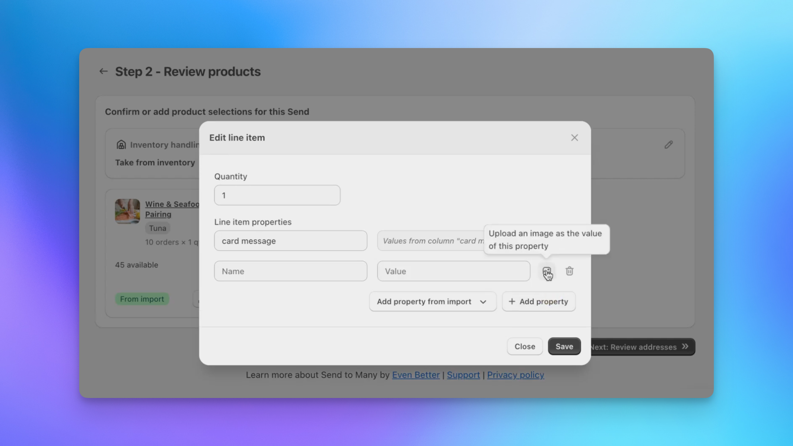Click the back arrow beside Step 2 heading
The height and width of the screenshot is (446, 793).
(103, 71)
